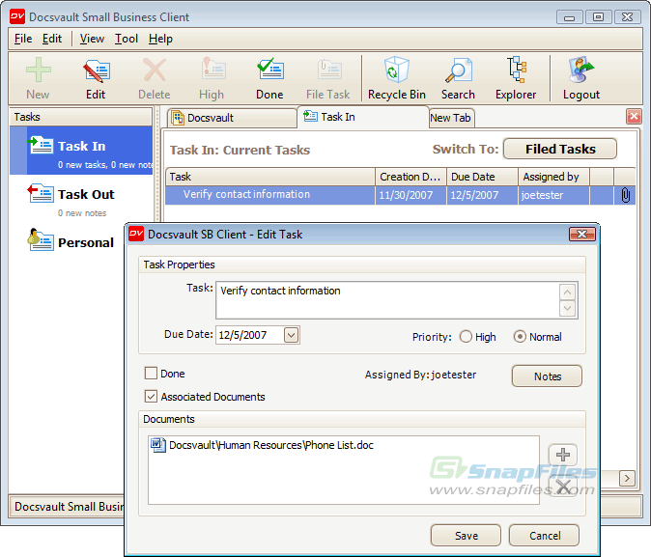Sort by the Task column header
The image size is (651, 557).
pos(270,177)
